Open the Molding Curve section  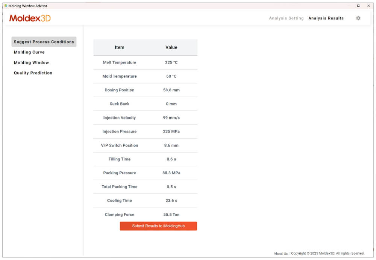(29, 52)
